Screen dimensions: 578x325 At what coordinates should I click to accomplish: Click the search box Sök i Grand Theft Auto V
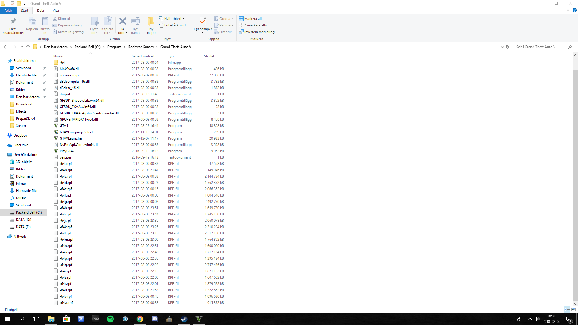tap(540, 47)
